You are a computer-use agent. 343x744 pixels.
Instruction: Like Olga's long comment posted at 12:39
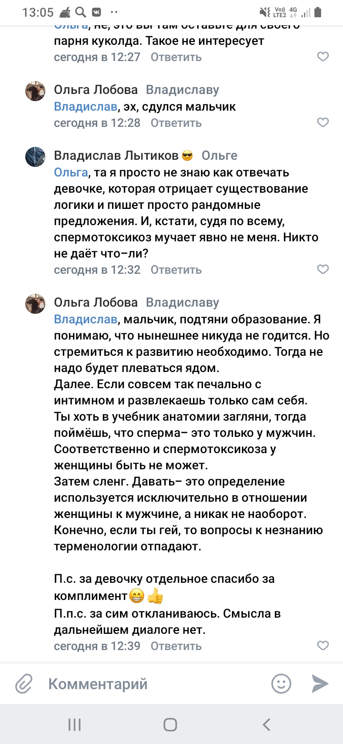pyautogui.click(x=323, y=646)
